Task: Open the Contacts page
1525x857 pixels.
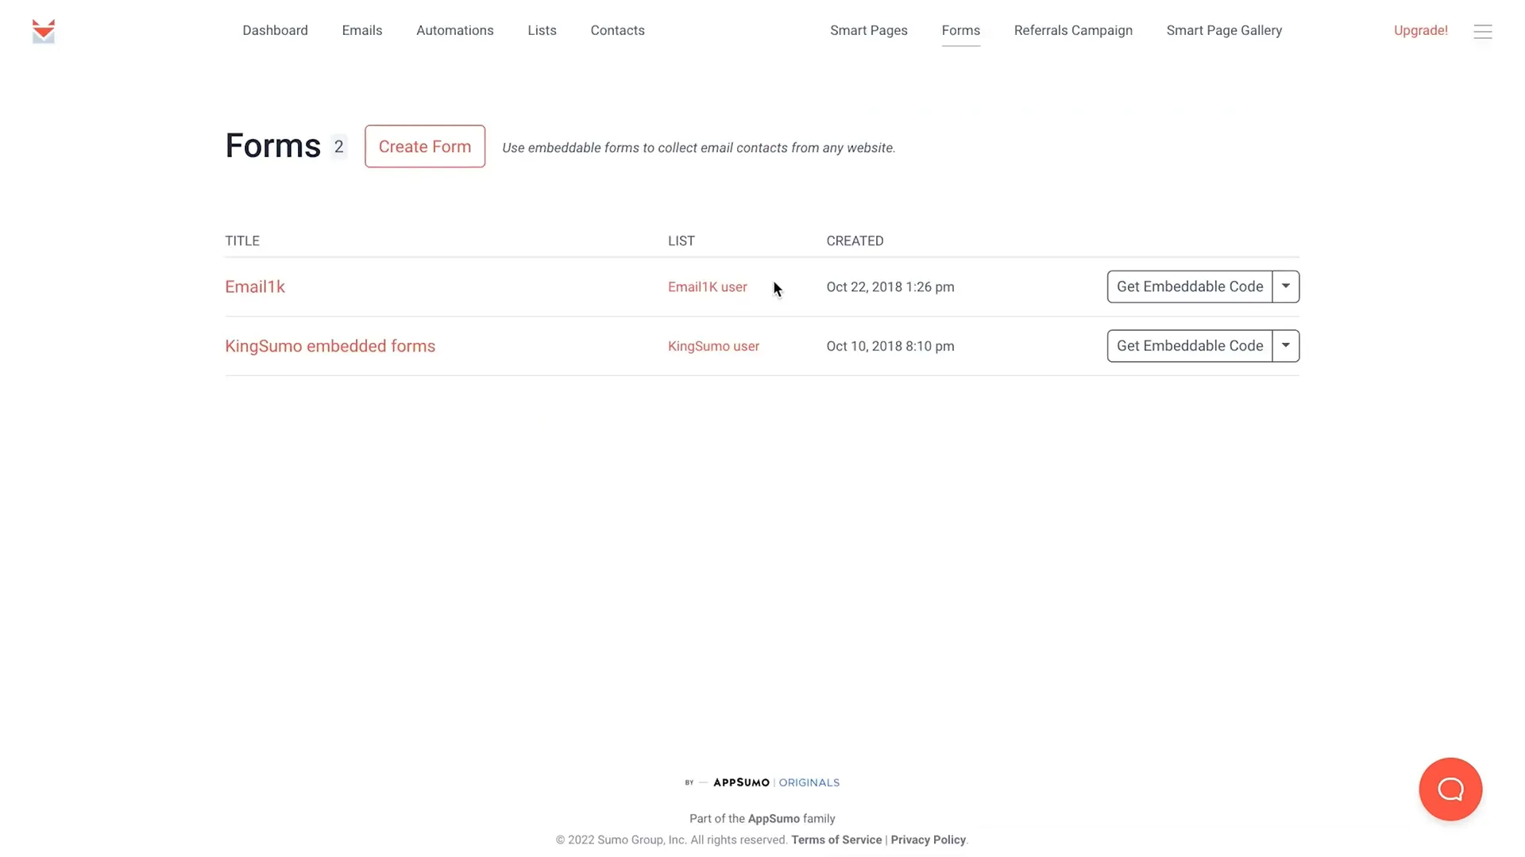Action: coord(617,30)
